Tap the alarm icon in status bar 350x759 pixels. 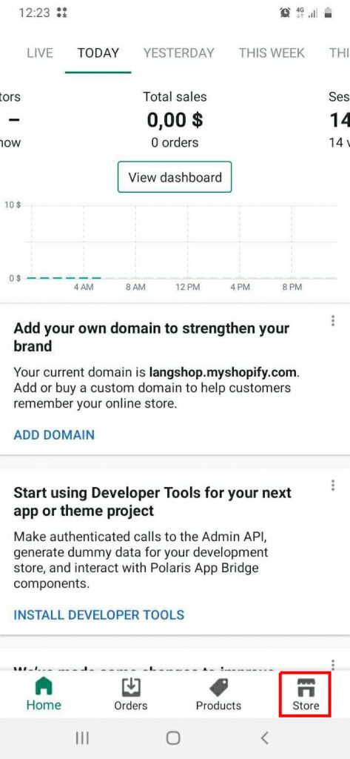tap(285, 13)
